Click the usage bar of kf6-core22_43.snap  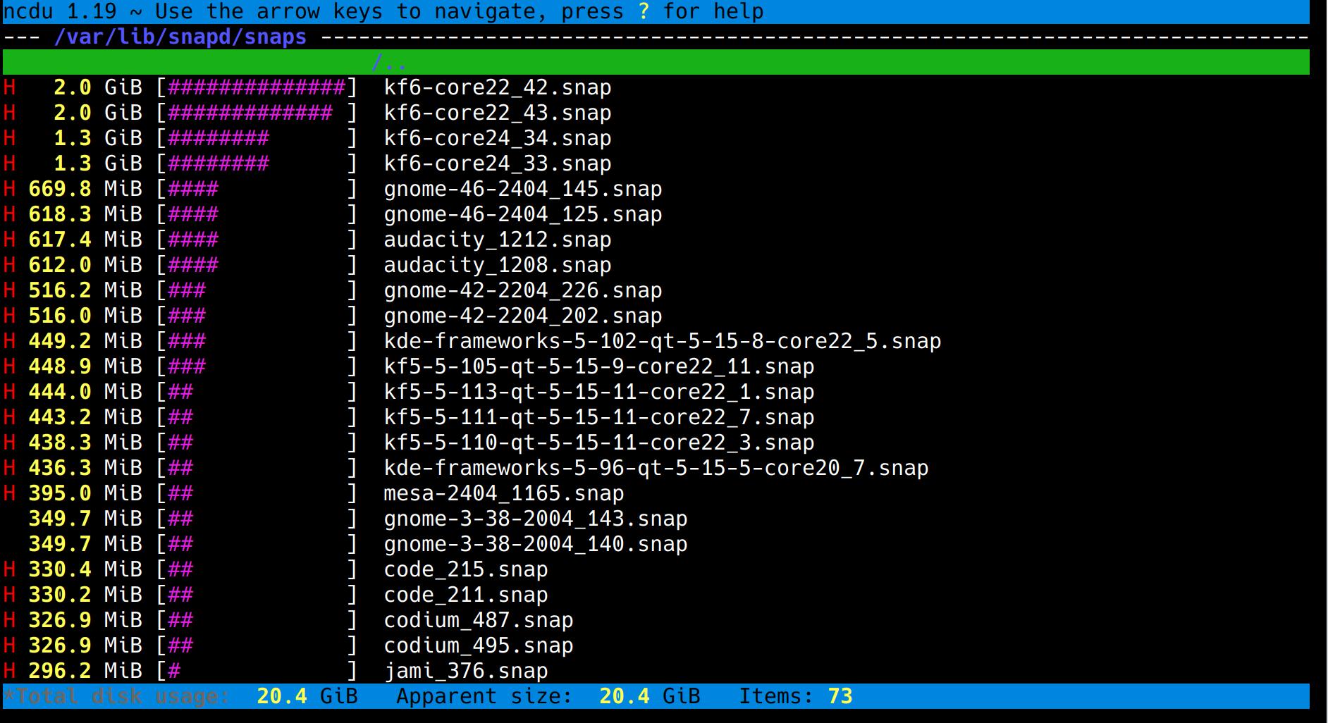(250, 113)
